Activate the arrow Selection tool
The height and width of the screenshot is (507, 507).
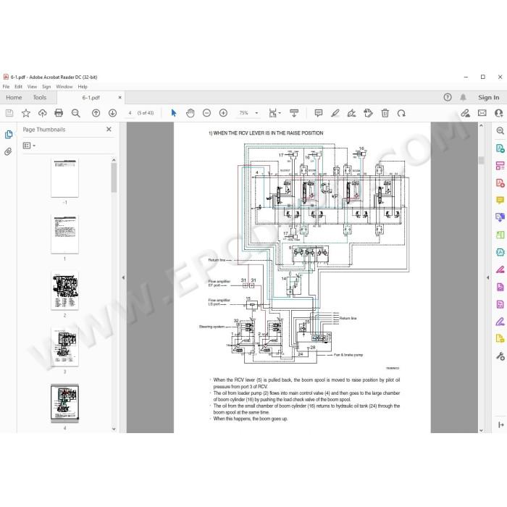click(x=174, y=113)
